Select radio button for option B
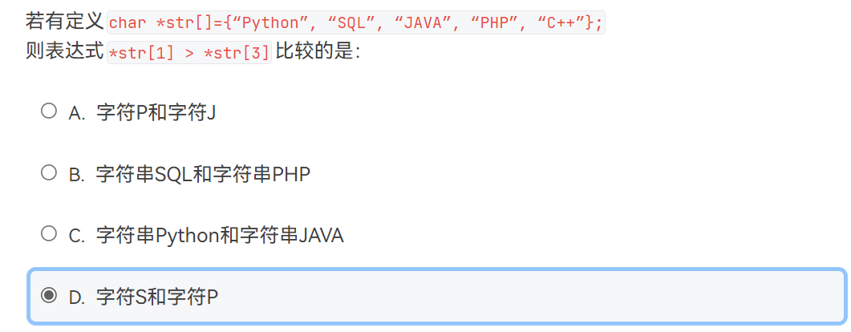Image resolution: width=851 pixels, height=332 pixels. [x=49, y=172]
